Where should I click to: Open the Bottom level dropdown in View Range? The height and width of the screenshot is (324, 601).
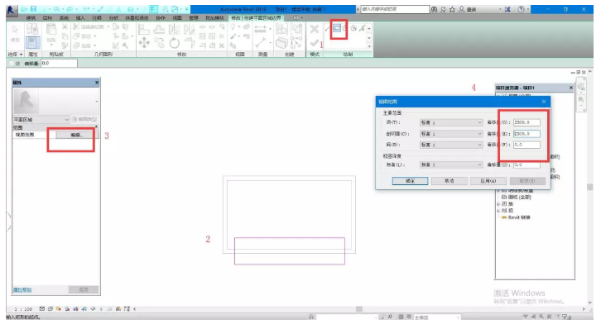click(451, 145)
